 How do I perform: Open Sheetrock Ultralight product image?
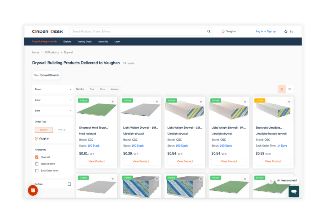coord(273,110)
